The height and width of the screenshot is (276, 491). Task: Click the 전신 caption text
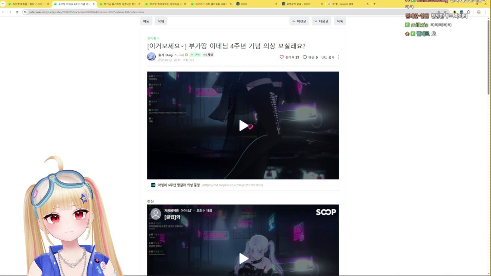(x=150, y=201)
